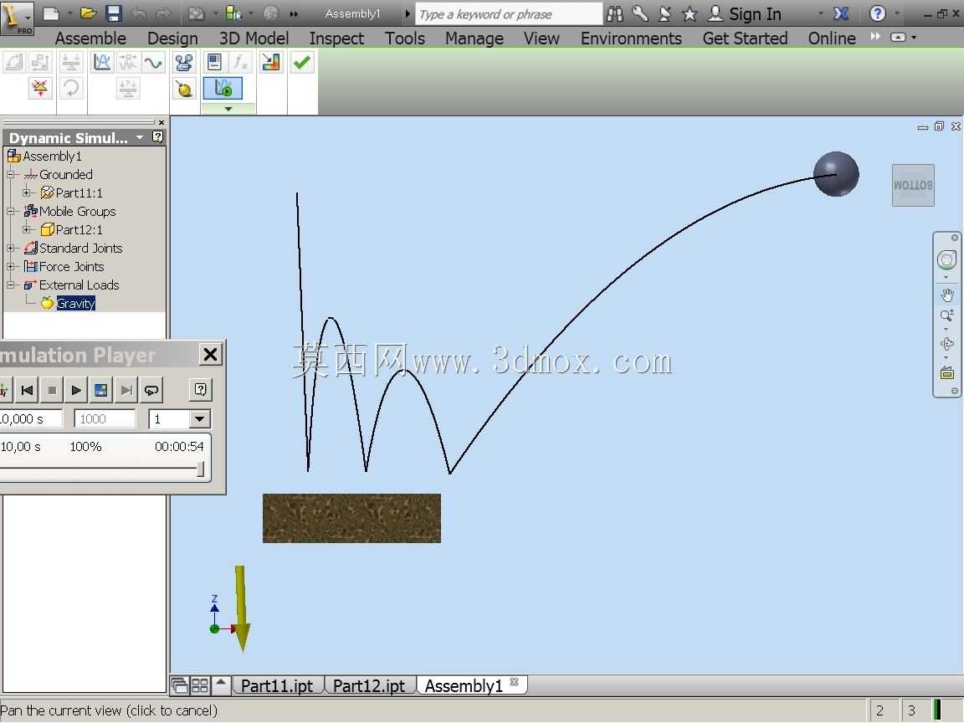Click the Sign In button
The width and height of the screenshot is (964, 723).
(745, 13)
